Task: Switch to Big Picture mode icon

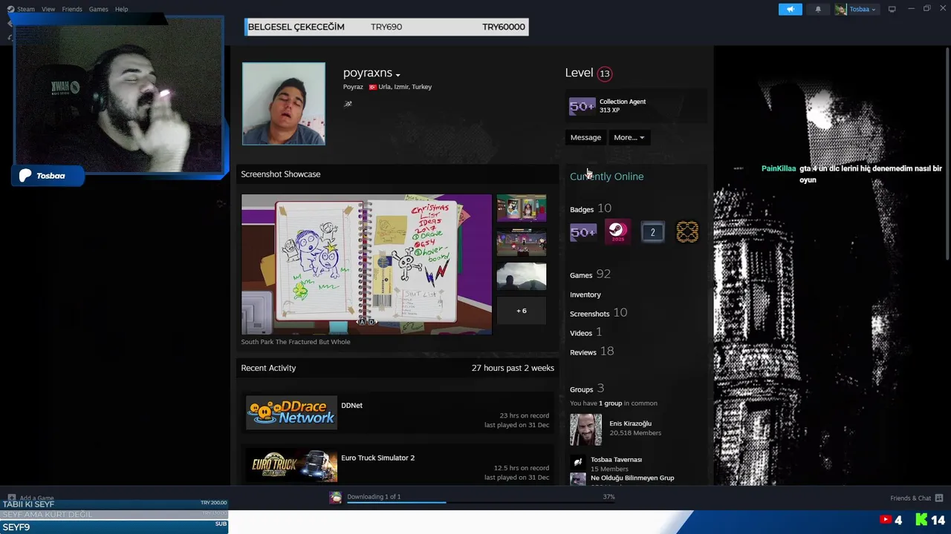Action: (892, 9)
